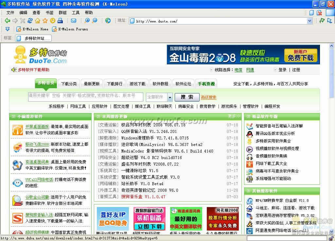Open the 帮助 menu
335x241 pixels.
pyautogui.click(x=89, y=13)
